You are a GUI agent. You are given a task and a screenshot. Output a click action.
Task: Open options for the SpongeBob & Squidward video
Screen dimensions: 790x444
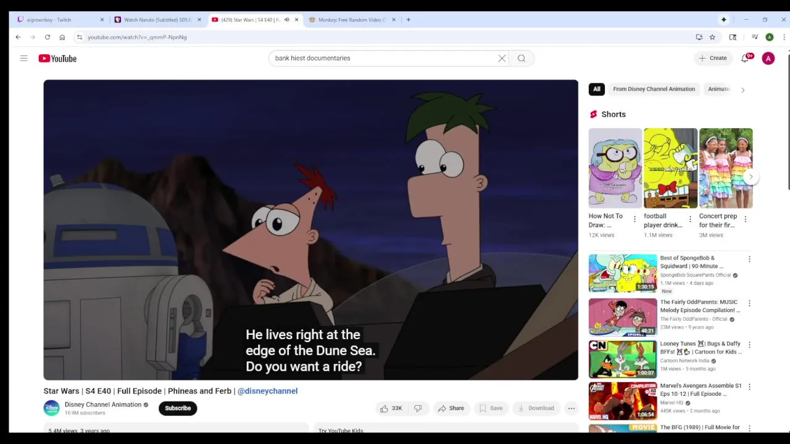tap(749, 259)
